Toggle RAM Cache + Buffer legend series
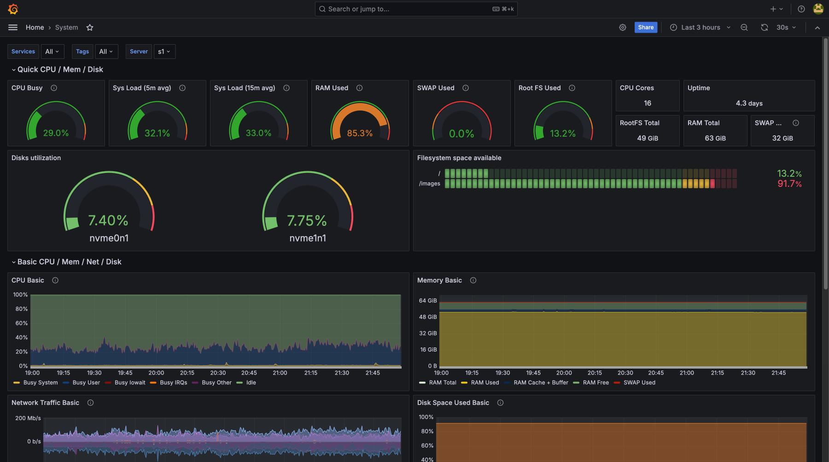The image size is (829, 462). click(x=541, y=383)
